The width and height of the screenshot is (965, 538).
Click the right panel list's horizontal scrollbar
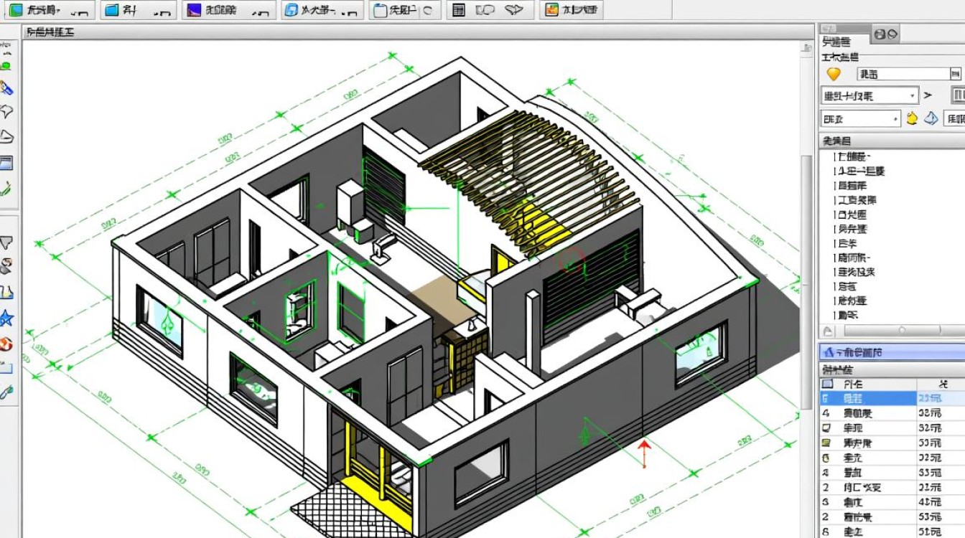point(890,331)
